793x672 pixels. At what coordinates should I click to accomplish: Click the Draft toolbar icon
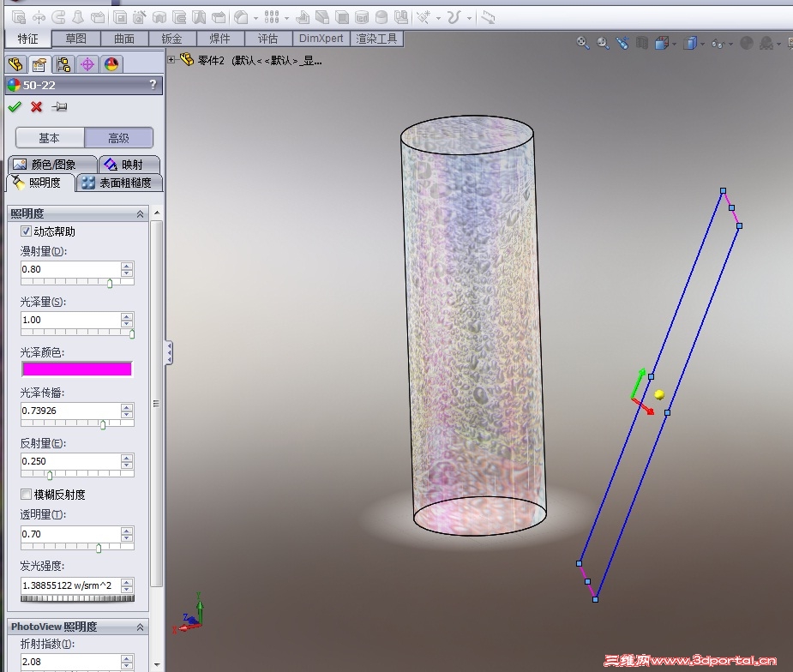(x=322, y=18)
